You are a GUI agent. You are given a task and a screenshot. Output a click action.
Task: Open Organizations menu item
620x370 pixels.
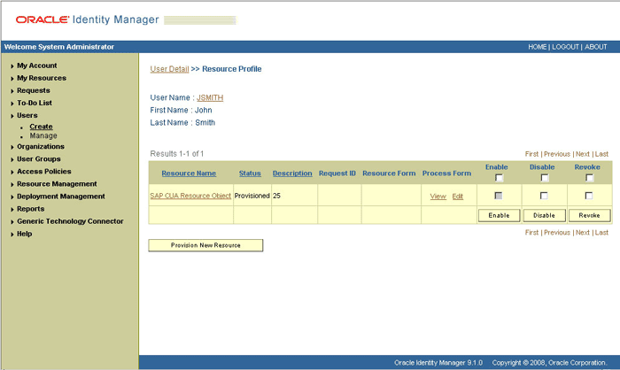41,146
